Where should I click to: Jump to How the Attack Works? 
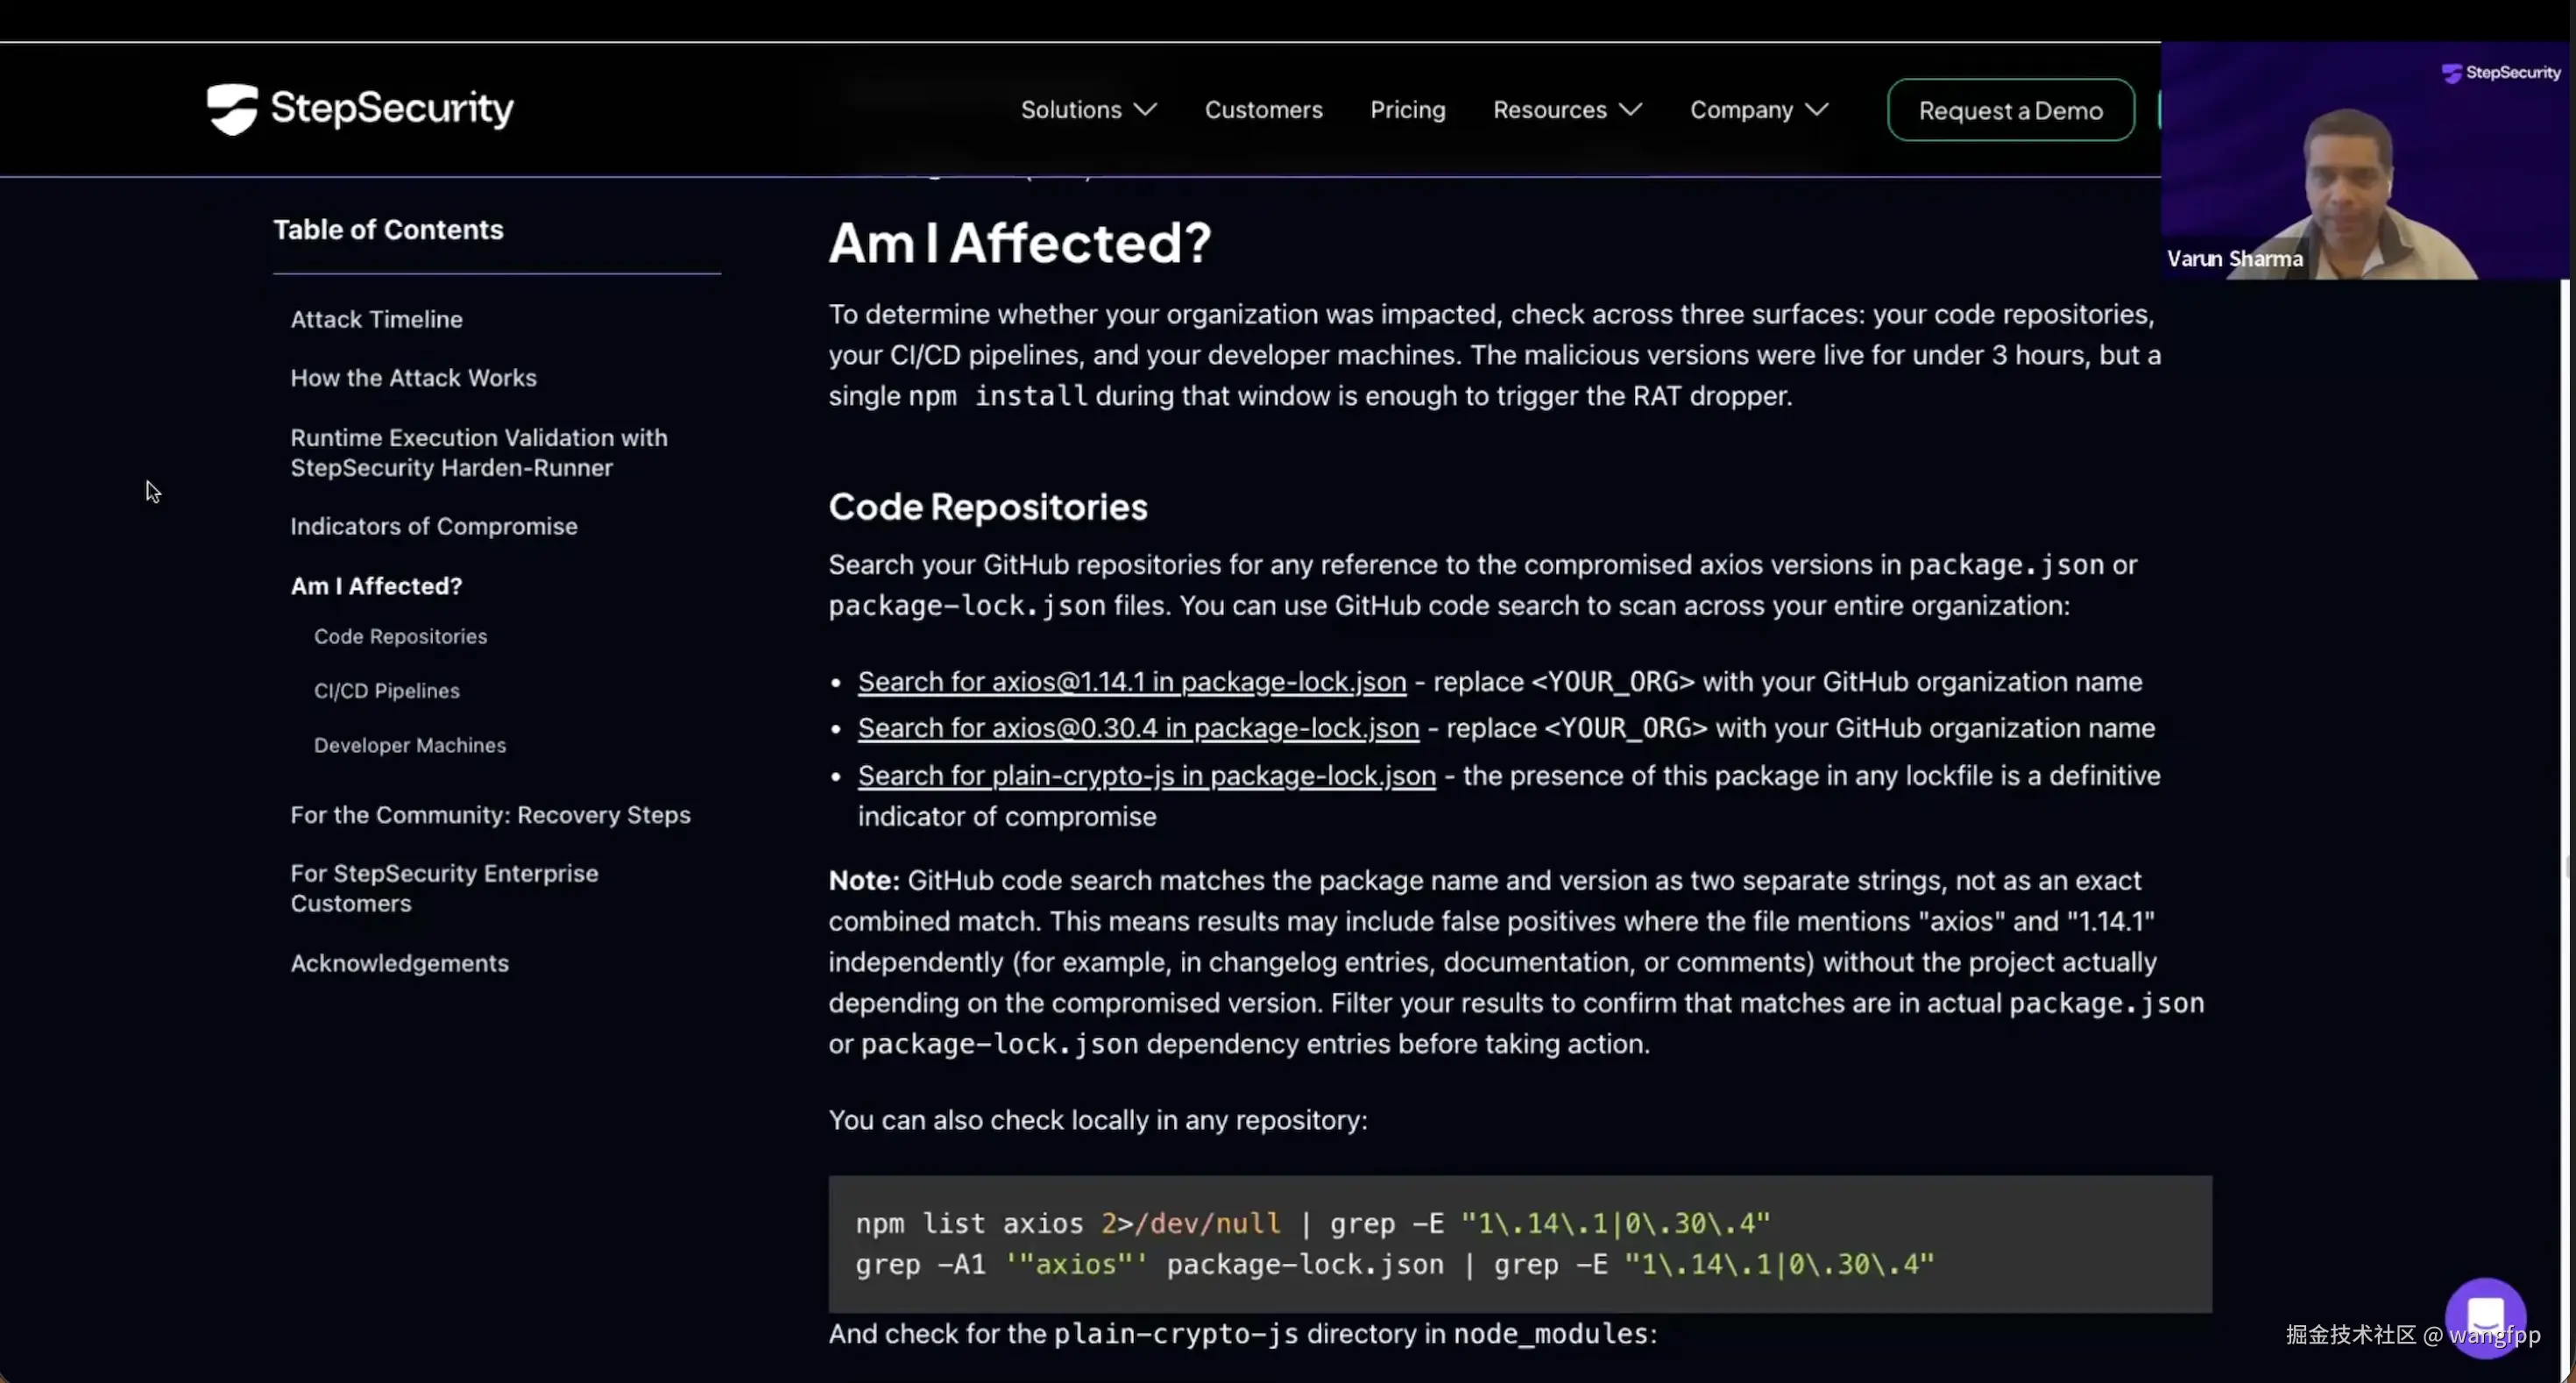413,378
